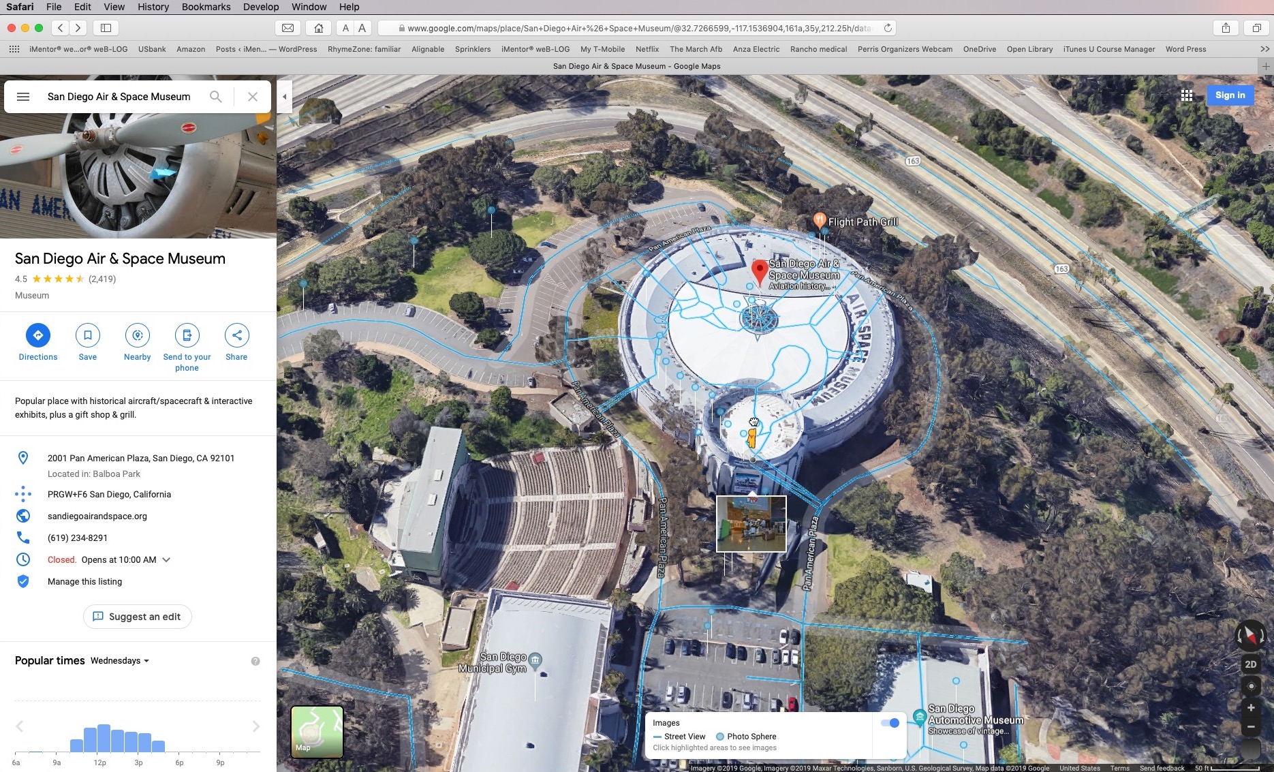Click the museum address line
This screenshot has height=772, width=1274.
tap(141, 459)
